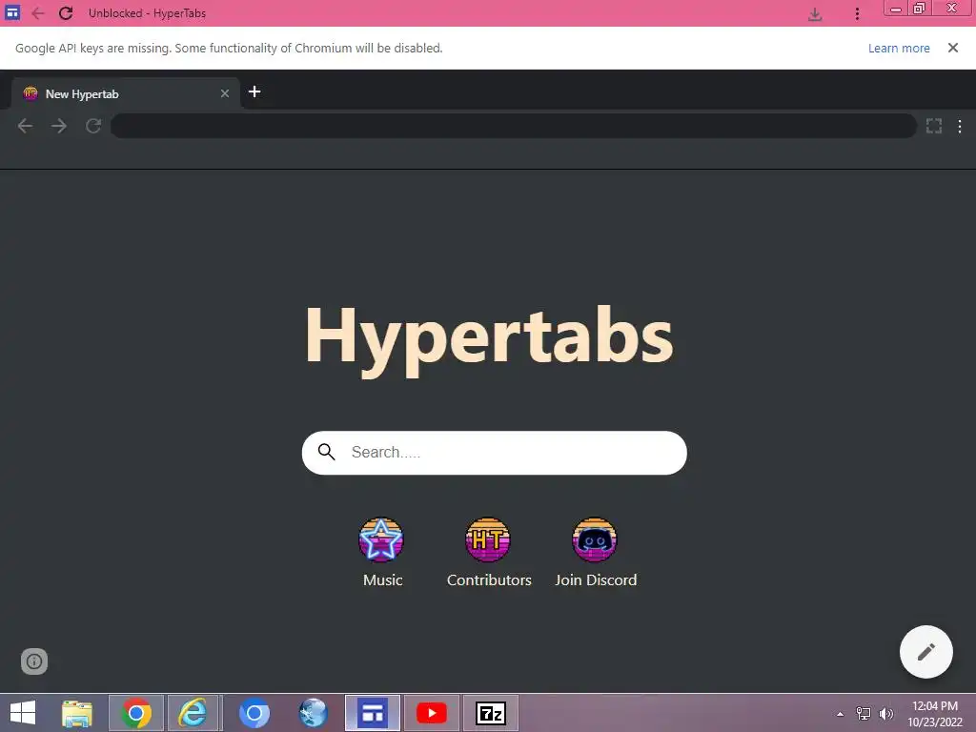
Task: Open the downloads icon in title bar
Action: (815, 13)
